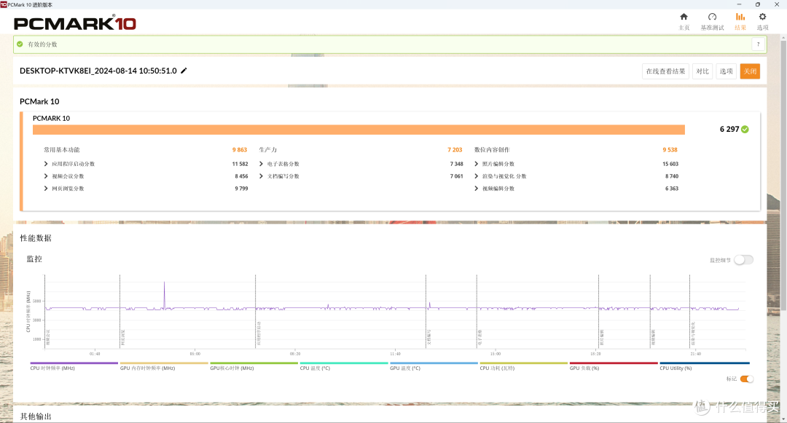This screenshot has width=787, height=423.
Task: Click the 有效的分数 status message
Action: pyautogui.click(x=42, y=44)
